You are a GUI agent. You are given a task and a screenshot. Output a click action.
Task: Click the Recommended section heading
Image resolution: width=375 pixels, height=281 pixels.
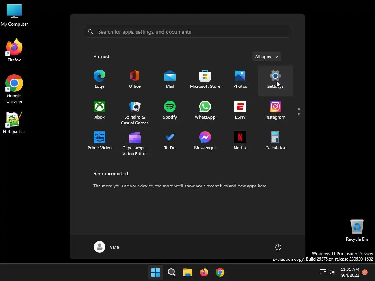pos(111,173)
